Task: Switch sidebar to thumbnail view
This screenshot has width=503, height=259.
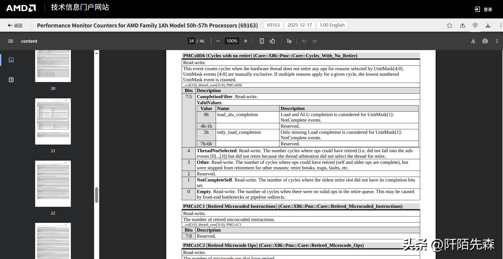Action: [11, 60]
